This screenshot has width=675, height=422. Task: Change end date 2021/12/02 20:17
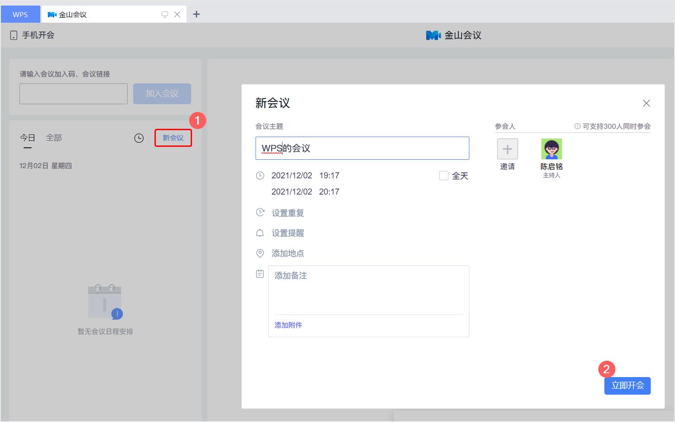[x=305, y=192]
